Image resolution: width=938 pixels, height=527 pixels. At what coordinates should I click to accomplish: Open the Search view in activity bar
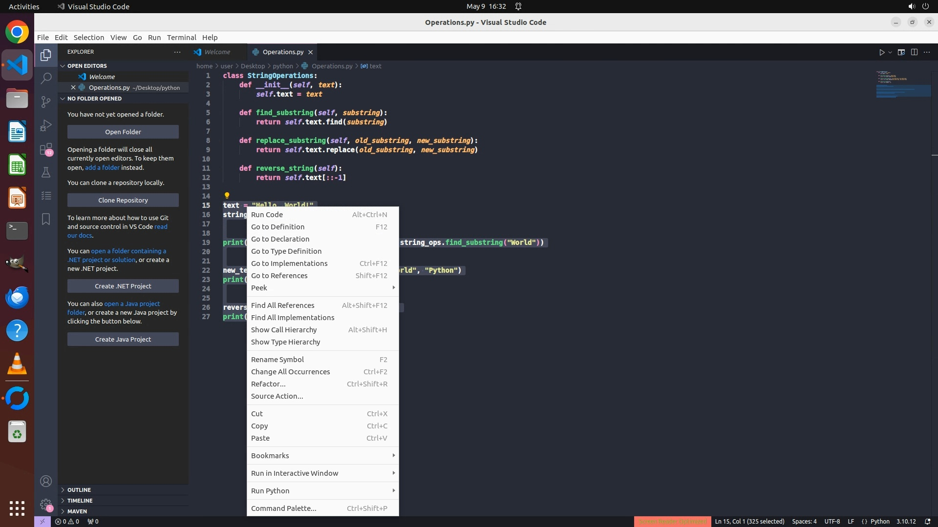click(x=46, y=78)
